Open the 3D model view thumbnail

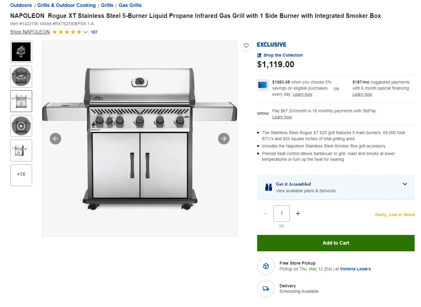[21, 52]
